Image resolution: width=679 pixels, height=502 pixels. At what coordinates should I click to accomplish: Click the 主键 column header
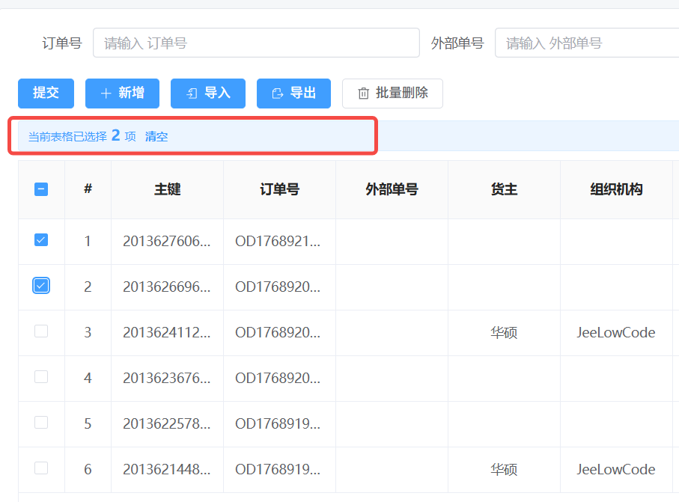coord(167,190)
